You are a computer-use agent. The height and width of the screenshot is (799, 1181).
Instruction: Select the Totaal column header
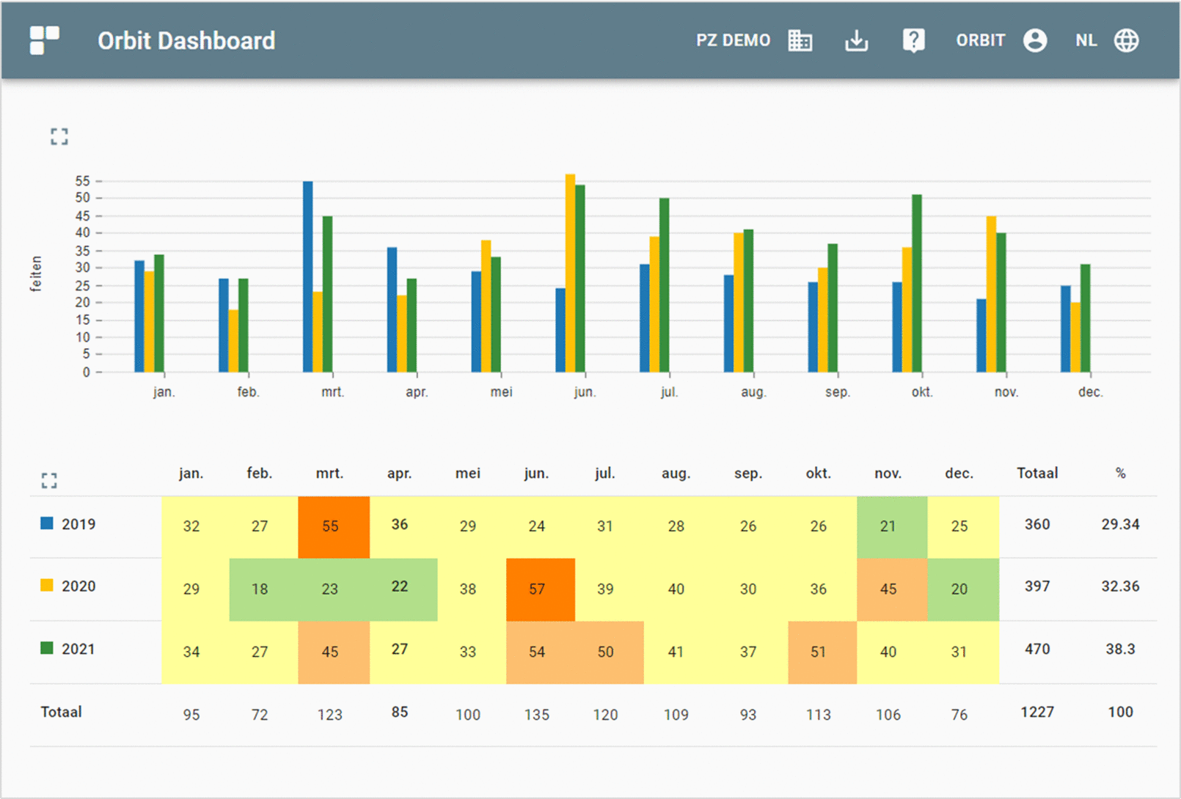1036,473
